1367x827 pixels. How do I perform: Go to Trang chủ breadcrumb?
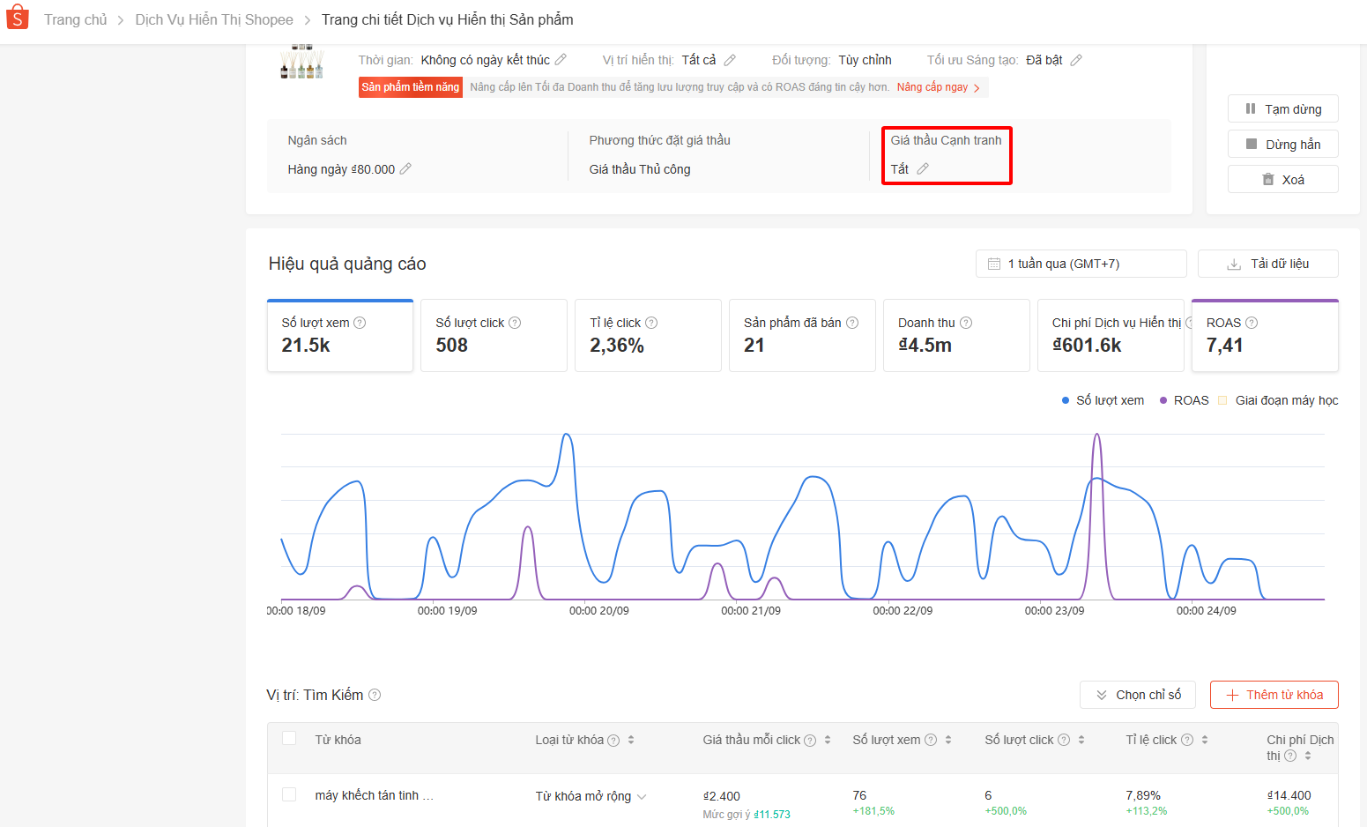pyautogui.click(x=76, y=19)
